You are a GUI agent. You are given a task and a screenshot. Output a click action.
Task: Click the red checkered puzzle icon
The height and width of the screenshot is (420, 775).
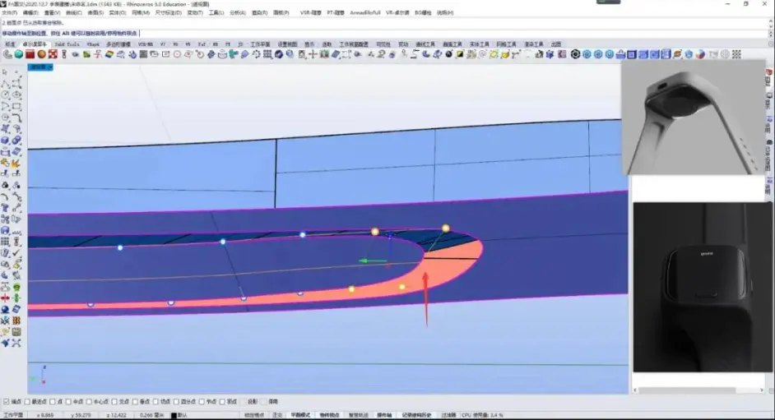(x=53, y=54)
